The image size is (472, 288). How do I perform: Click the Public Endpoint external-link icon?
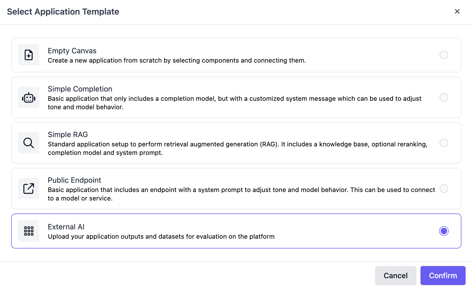point(29,189)
